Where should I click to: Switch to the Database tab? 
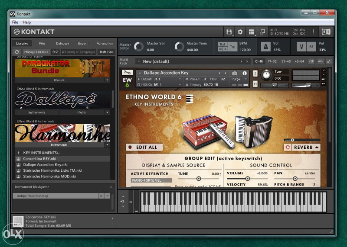tap(62, 44)
